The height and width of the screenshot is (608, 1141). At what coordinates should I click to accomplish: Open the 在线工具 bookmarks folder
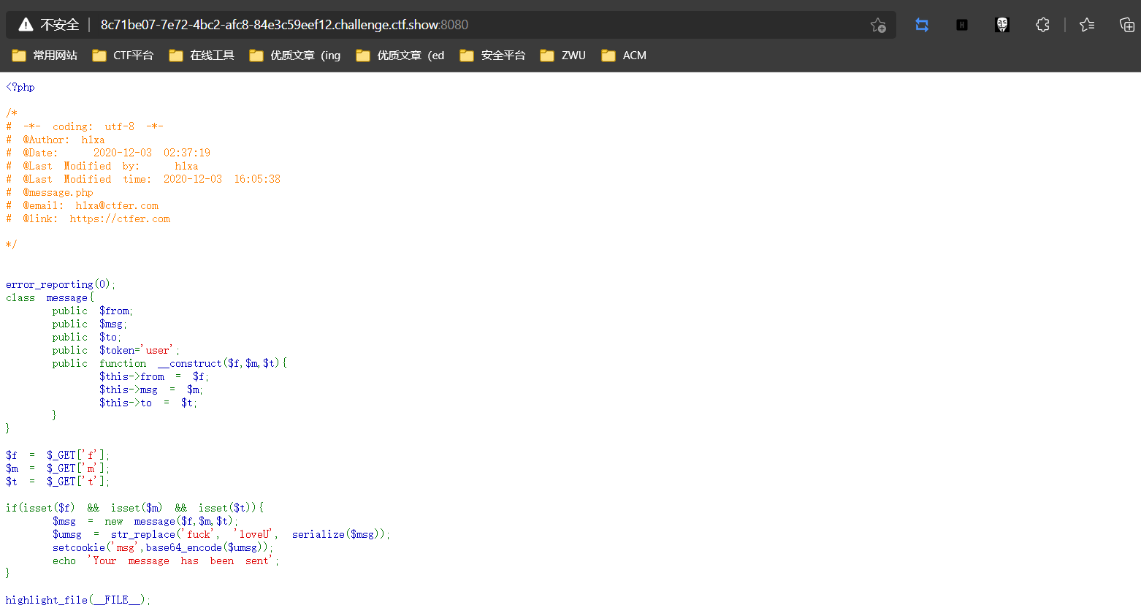point(202,56)
